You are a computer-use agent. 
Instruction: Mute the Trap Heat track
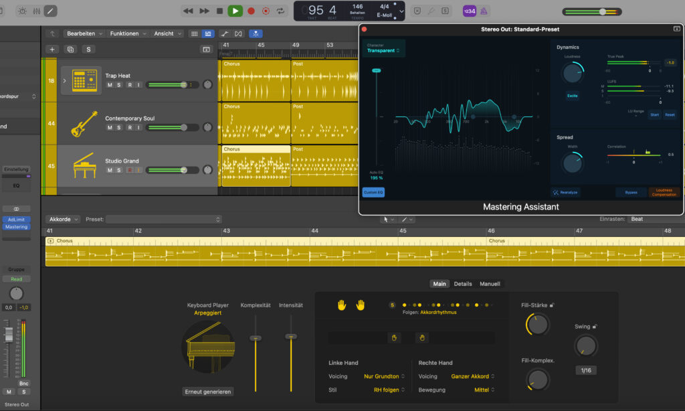[110, 85]
